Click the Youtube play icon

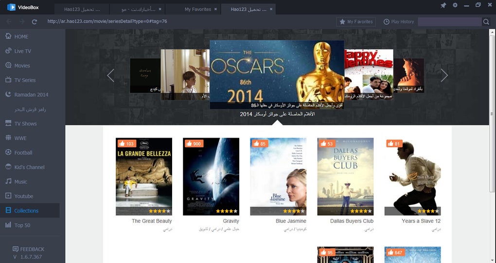tap(8, 195)
